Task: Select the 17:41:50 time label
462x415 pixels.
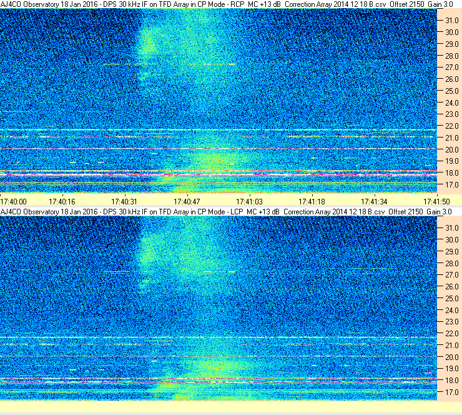Action: (436, 202)
